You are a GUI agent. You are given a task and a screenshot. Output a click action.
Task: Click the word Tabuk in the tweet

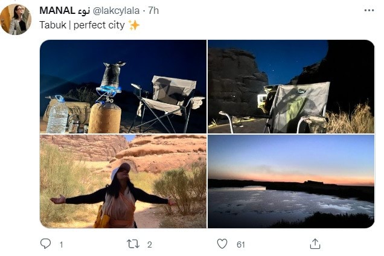(53, 25)
